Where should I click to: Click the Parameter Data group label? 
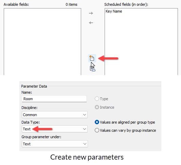pos(34,86)
